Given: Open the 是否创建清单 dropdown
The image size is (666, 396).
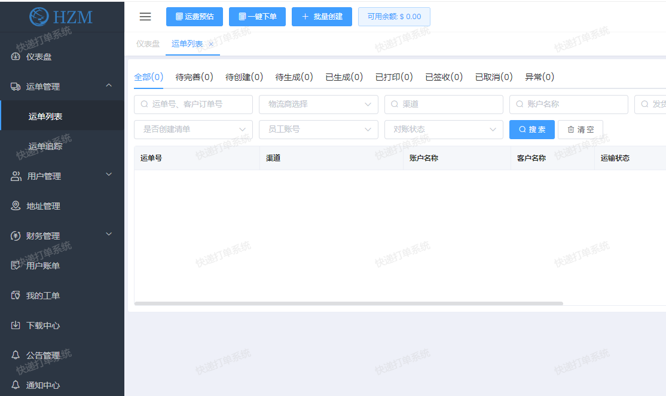Looking at the screenshot, I should coord(193,129).
